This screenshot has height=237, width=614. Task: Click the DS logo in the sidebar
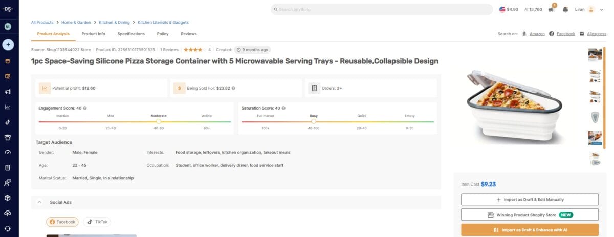(x=8, y=9)
